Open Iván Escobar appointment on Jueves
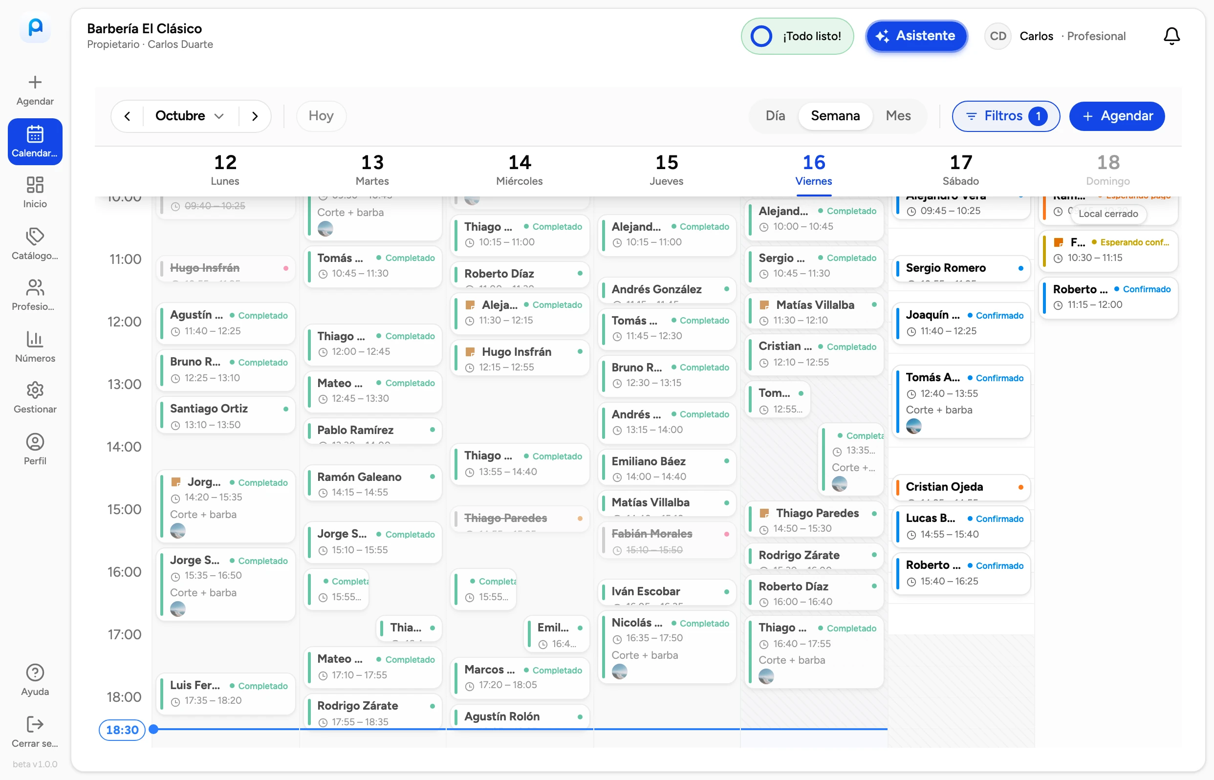This screenshot has width=1214, height=780. (x=668, y=593)
